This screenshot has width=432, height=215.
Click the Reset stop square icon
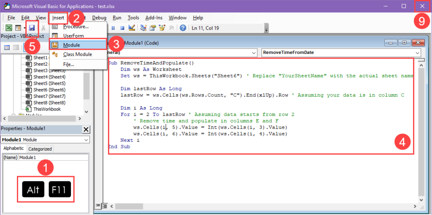(x=122, y=28)
